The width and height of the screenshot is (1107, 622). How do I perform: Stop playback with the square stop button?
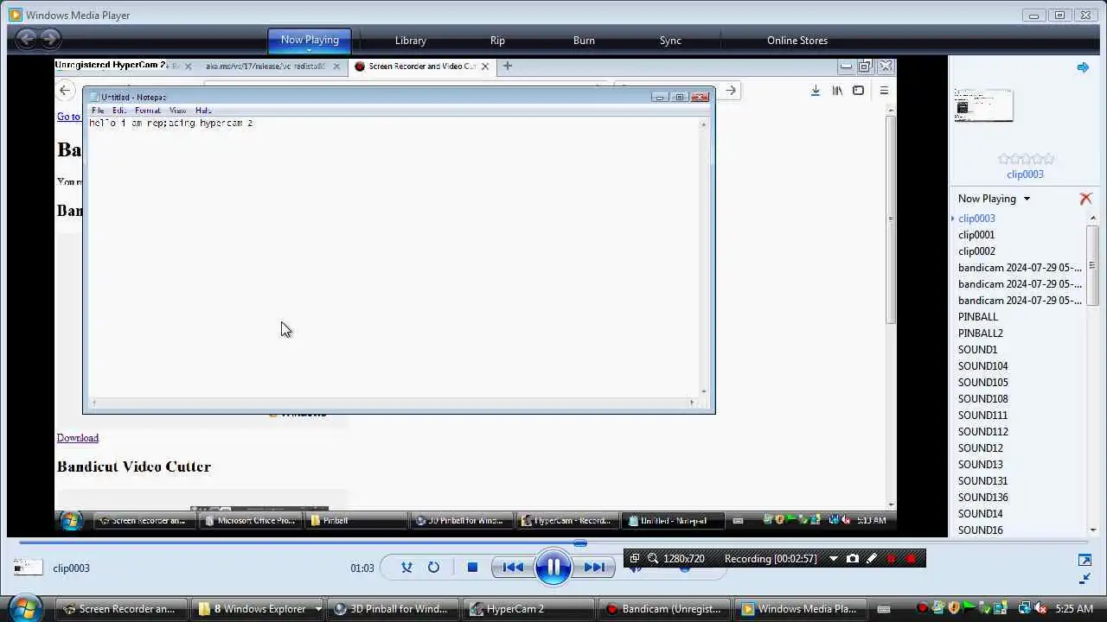(x=472, y=568)
